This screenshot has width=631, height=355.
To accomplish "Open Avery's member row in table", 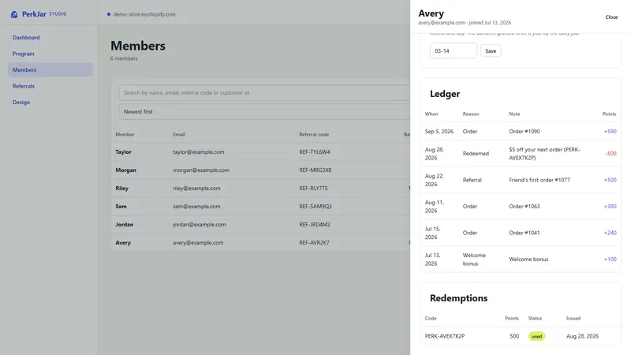I will tap(261, 242).
